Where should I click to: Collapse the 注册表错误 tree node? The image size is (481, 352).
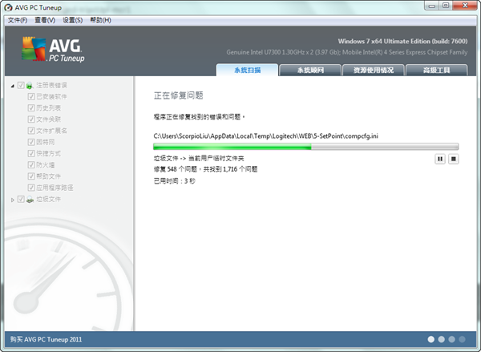(13, 86)
